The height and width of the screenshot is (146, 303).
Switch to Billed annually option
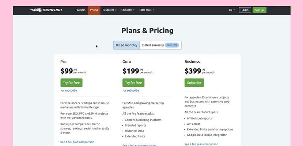coord(153,45)
